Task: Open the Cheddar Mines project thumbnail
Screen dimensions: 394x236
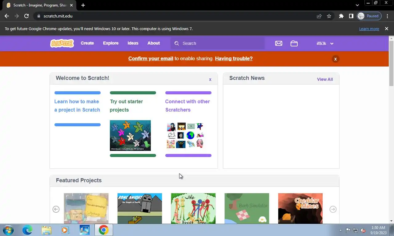Action: (x=300, y=209)
